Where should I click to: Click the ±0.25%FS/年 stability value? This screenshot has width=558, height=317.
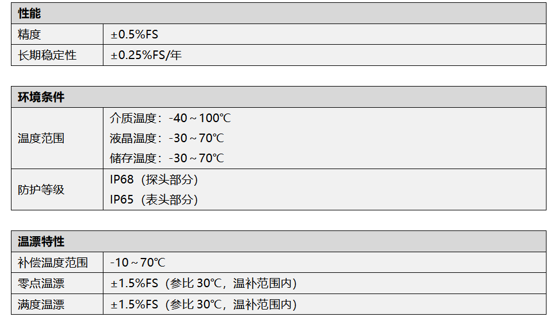(146, 56)
